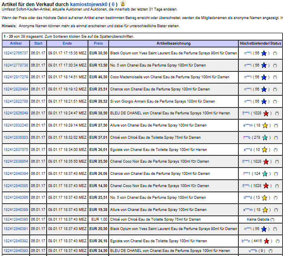Image resolution: width=283 pixels, height=256 pixels.
Task: Open bidder l***b profile
Action: pyautogui.click(x=247, y=138)
